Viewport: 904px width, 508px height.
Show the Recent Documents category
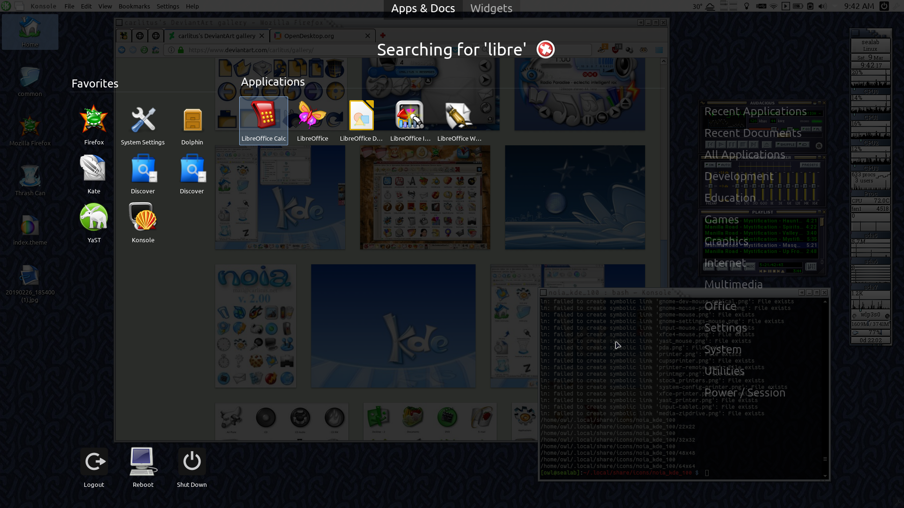click(x=752, y=133)
